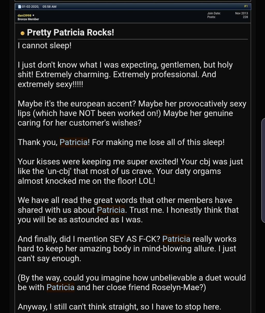
Task: Click the online status dot next to dani3998
Action: [x=33, y=15]
